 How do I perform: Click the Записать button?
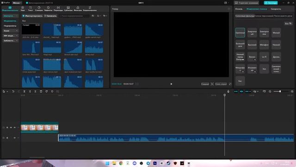tap(50, 16)
